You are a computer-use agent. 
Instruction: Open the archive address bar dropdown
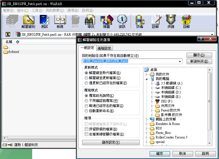(x=212, y=34)
